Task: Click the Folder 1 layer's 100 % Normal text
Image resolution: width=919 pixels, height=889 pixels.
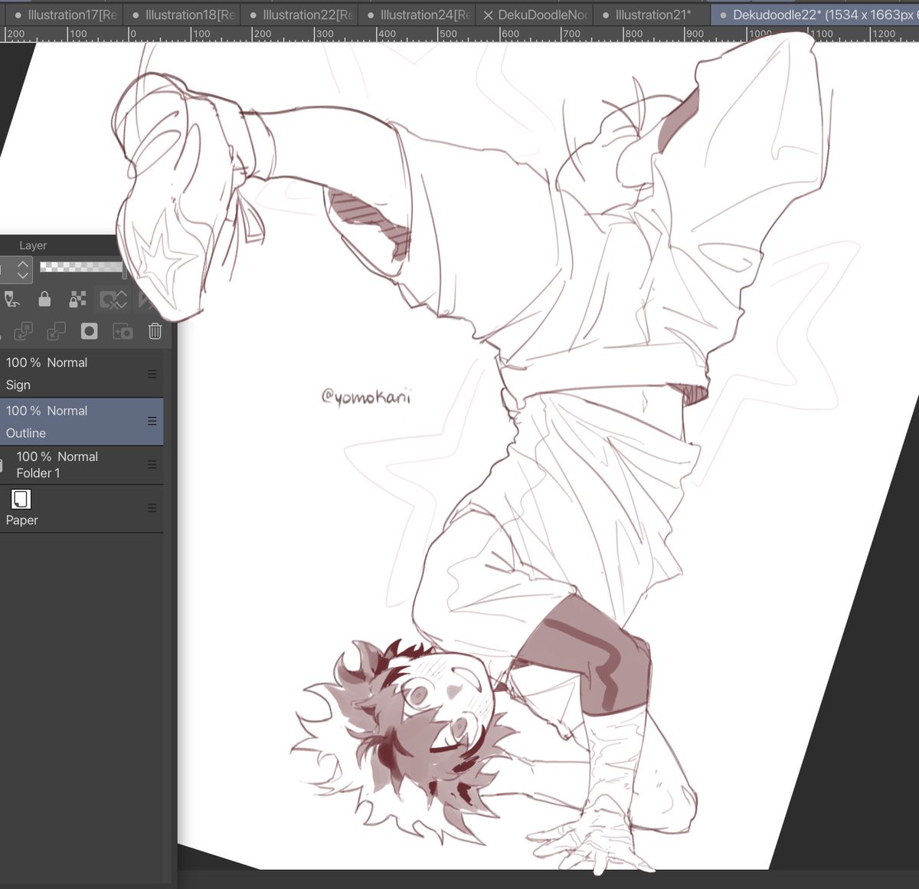Action: coord(57,457)
